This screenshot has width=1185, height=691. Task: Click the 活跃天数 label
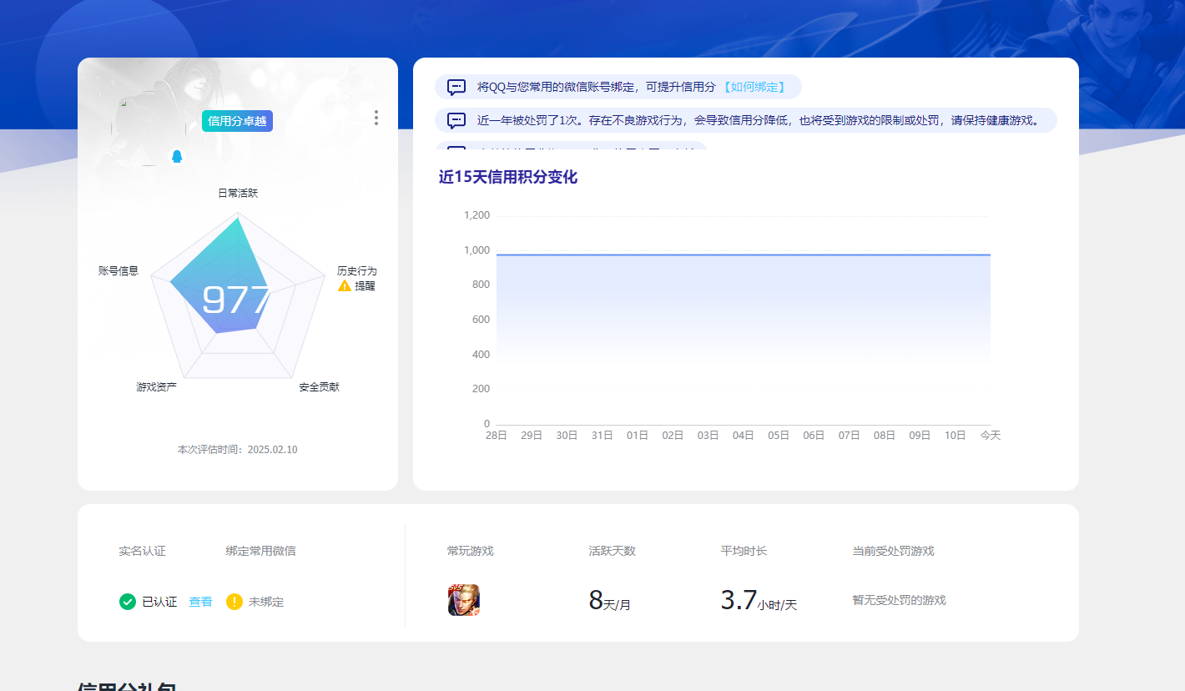(x=612, y=551)
